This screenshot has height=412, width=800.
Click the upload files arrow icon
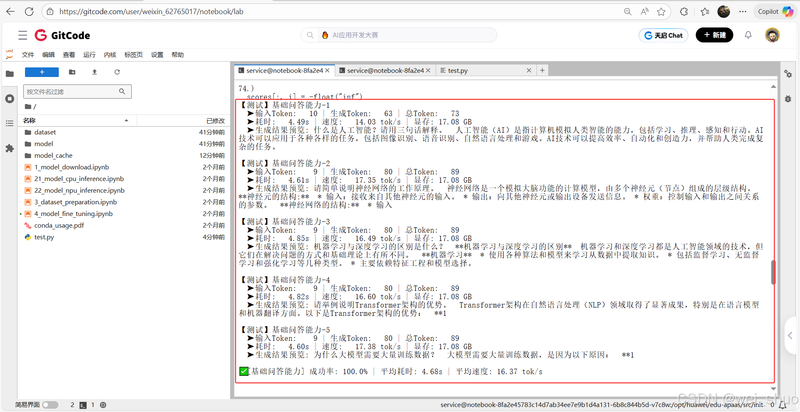tap(95, 72)
